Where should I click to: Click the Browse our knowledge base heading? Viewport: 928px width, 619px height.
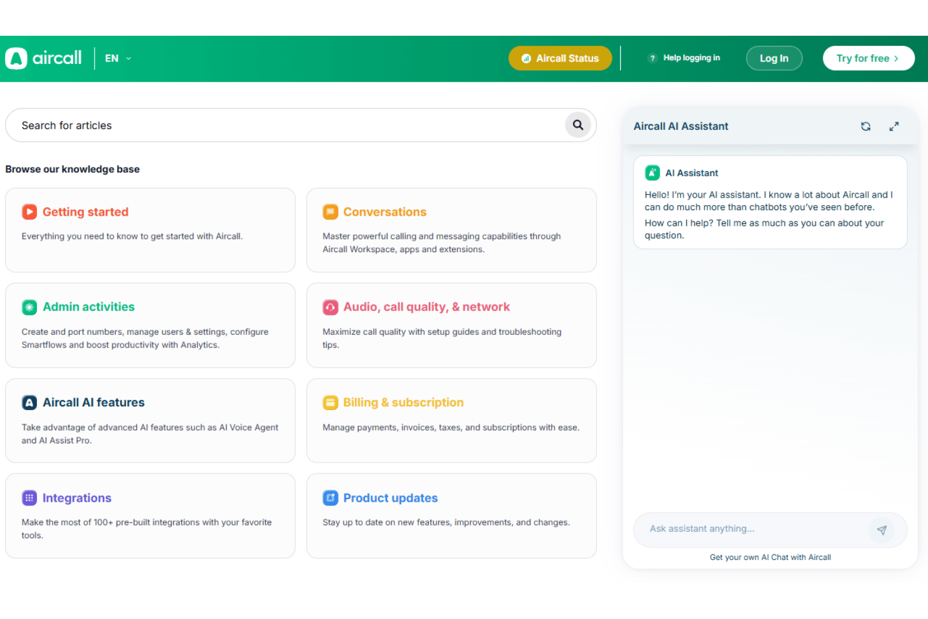click(73, 169)
